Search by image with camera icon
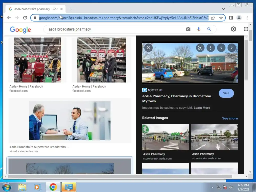 pos(188,29)
